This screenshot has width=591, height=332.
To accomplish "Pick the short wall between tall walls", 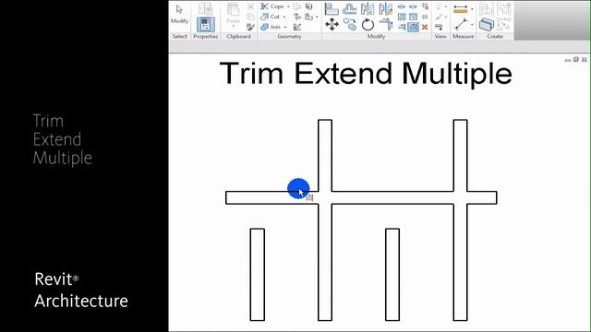I will (x=392, y=275).
